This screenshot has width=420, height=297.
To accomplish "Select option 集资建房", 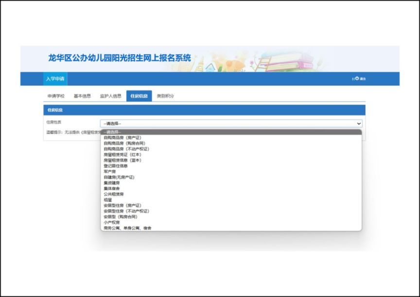I will click(x=231, y=183).
